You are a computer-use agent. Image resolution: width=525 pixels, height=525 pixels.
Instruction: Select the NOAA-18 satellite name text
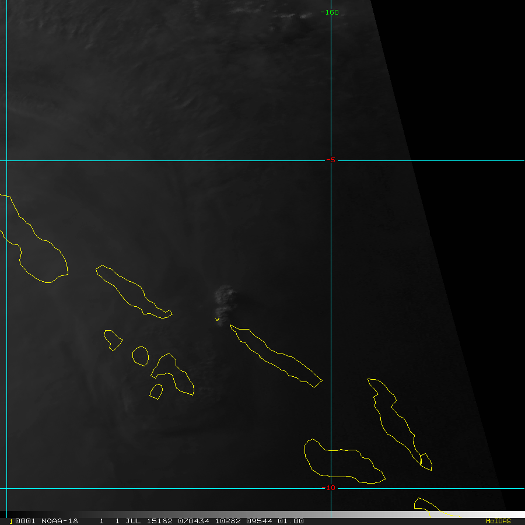60,521
